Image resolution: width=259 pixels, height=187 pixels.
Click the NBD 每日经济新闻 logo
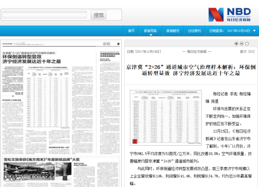click(x=232, y=14)
